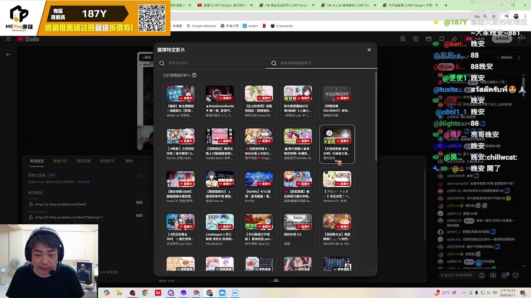Select the Watame Ch. クロノ・トリガー video
Screen dimensions: 531x298
tap(337, 187)
